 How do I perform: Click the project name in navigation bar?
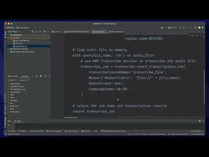click(10, 27)
